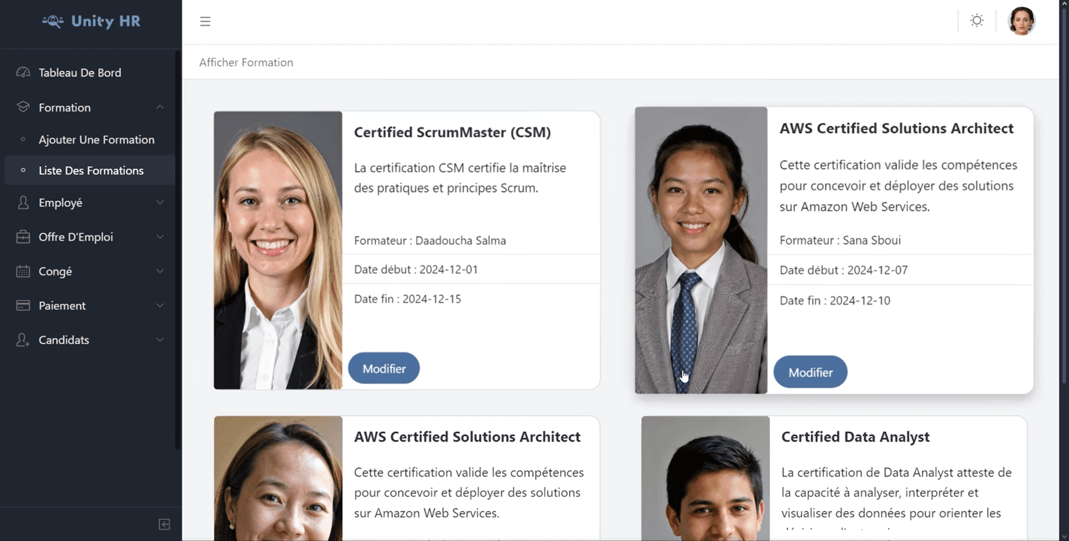
Task: Toggle the hamburger menu icon
Action: coord(205,21)
